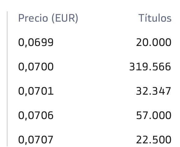Select the price 0,0700

point(36,67)
